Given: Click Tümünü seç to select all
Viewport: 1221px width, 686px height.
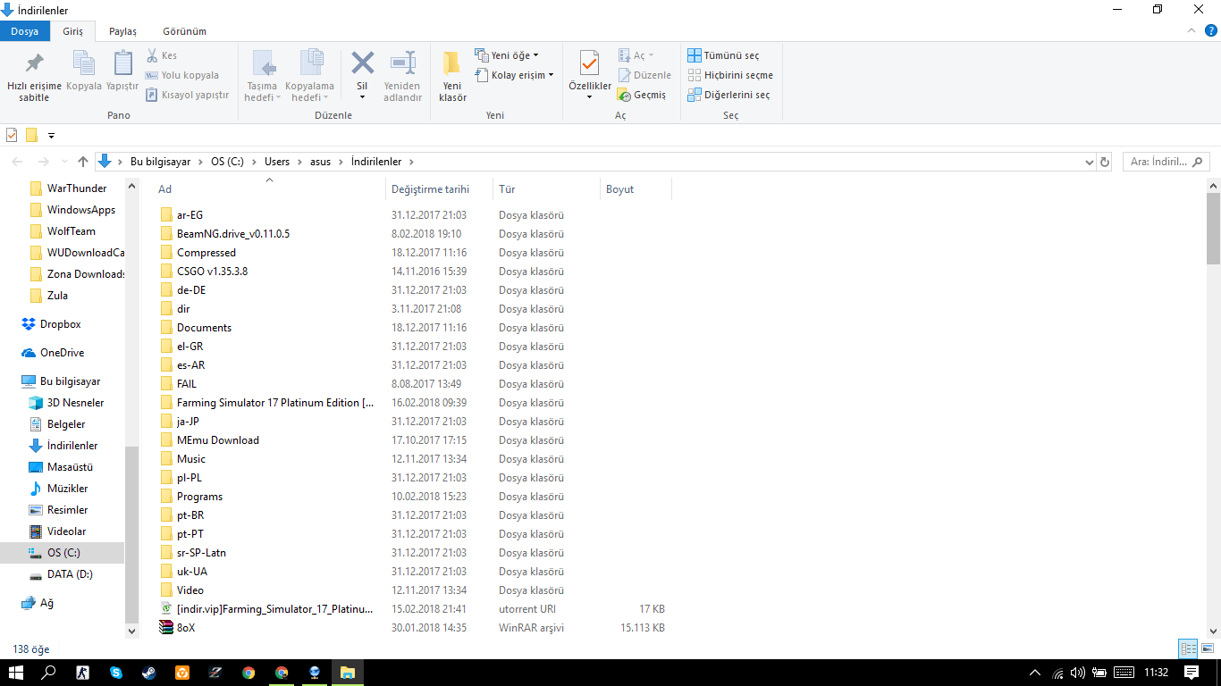Looking at the screenshot, I should (723, 55).
